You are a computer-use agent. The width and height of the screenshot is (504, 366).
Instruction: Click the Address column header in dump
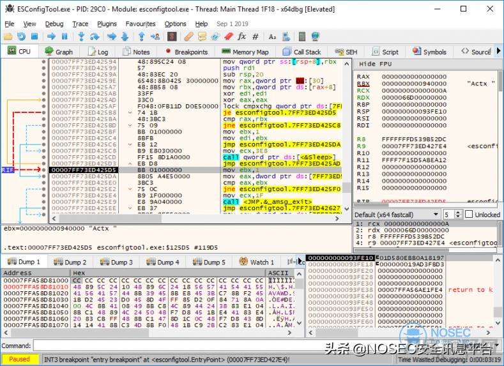coord(35,273)
